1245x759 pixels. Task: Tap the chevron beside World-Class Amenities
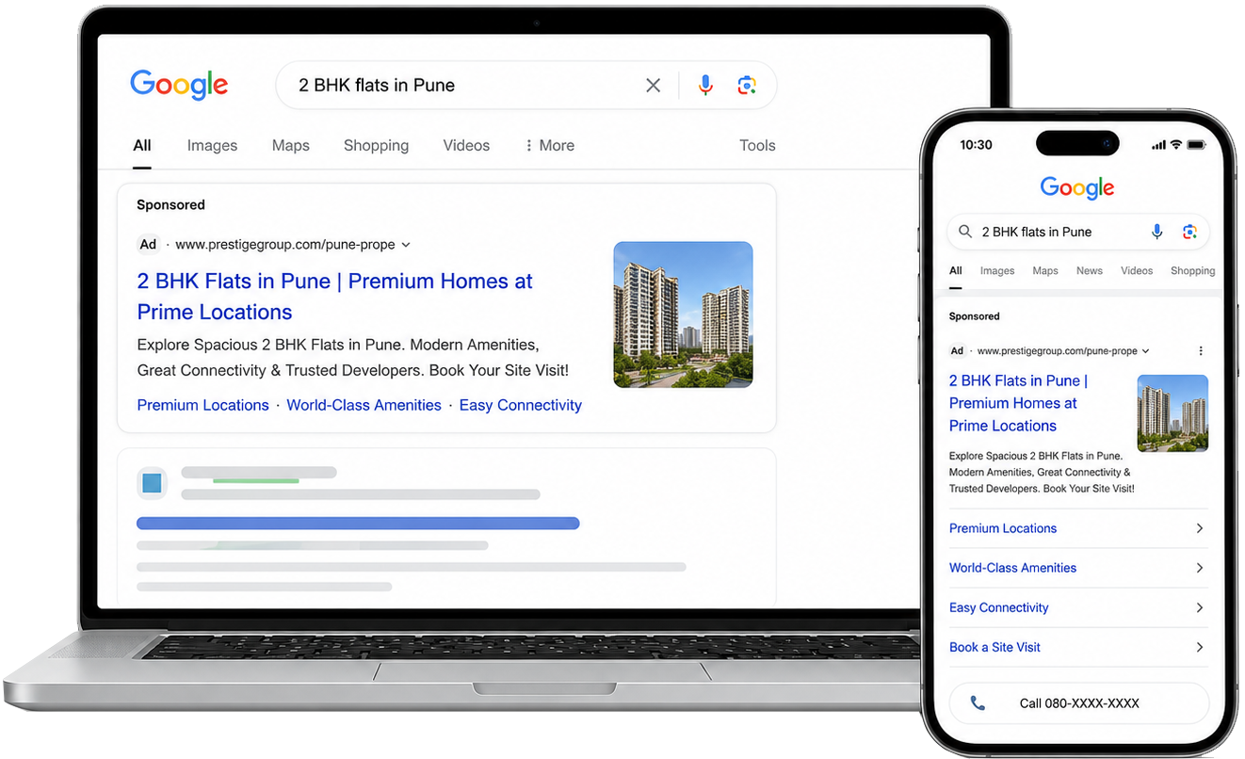(x=1200, y=568)
